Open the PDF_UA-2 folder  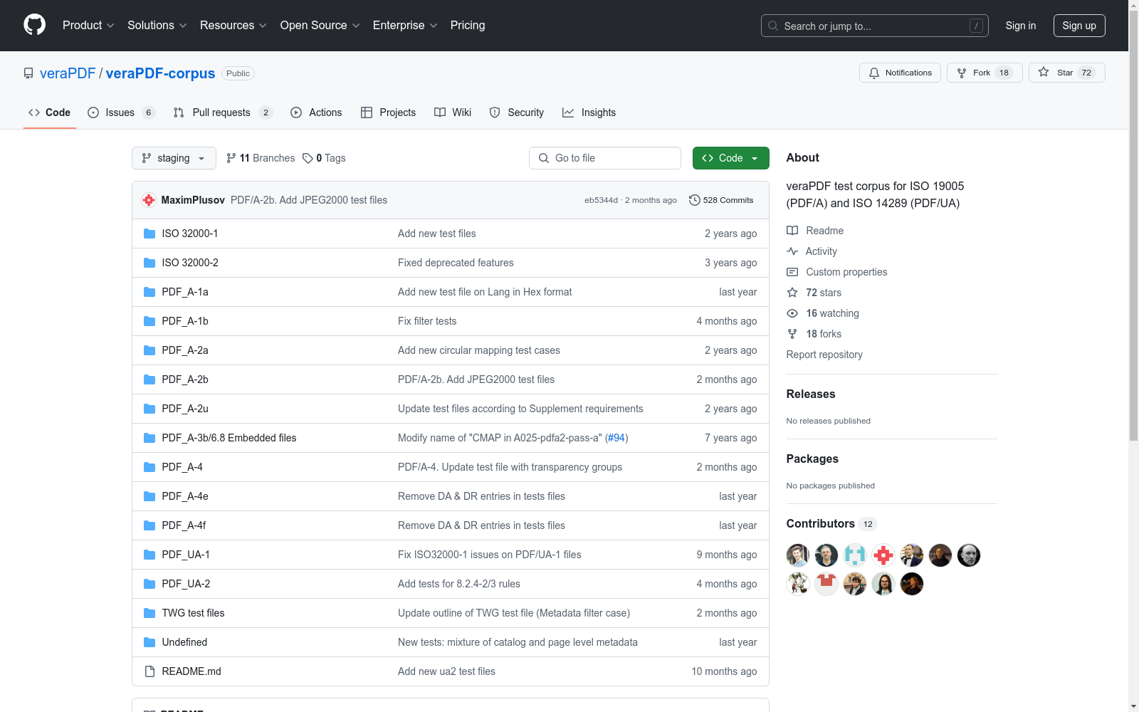186,584
